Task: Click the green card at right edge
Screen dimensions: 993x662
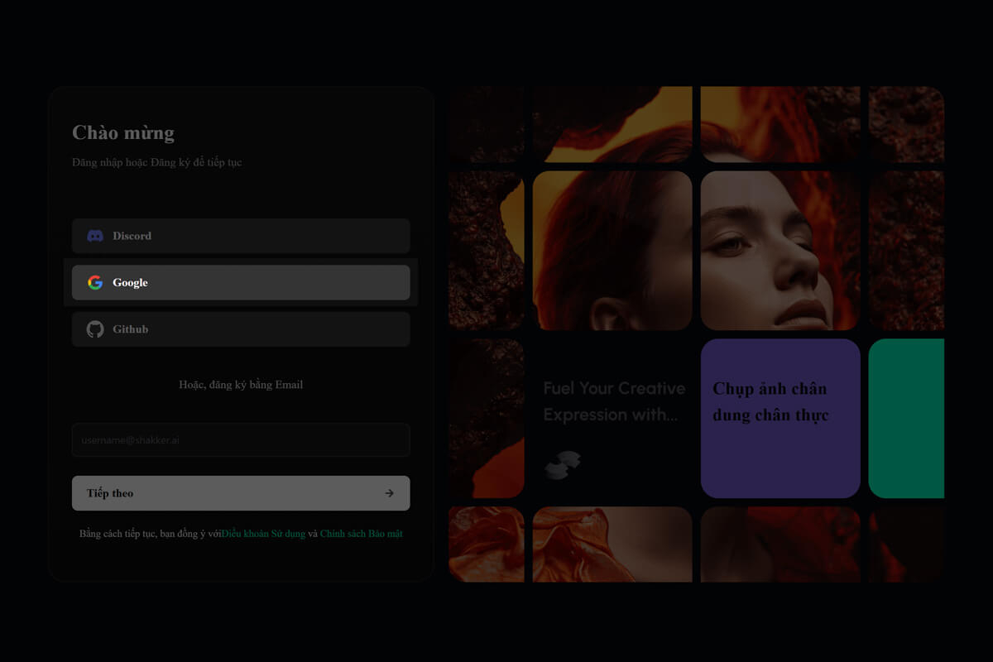Action: pos(906,418)
